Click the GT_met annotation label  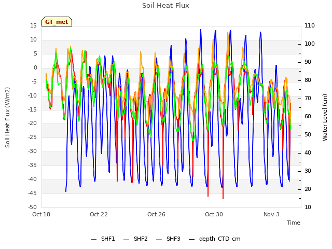pos(57,22)
